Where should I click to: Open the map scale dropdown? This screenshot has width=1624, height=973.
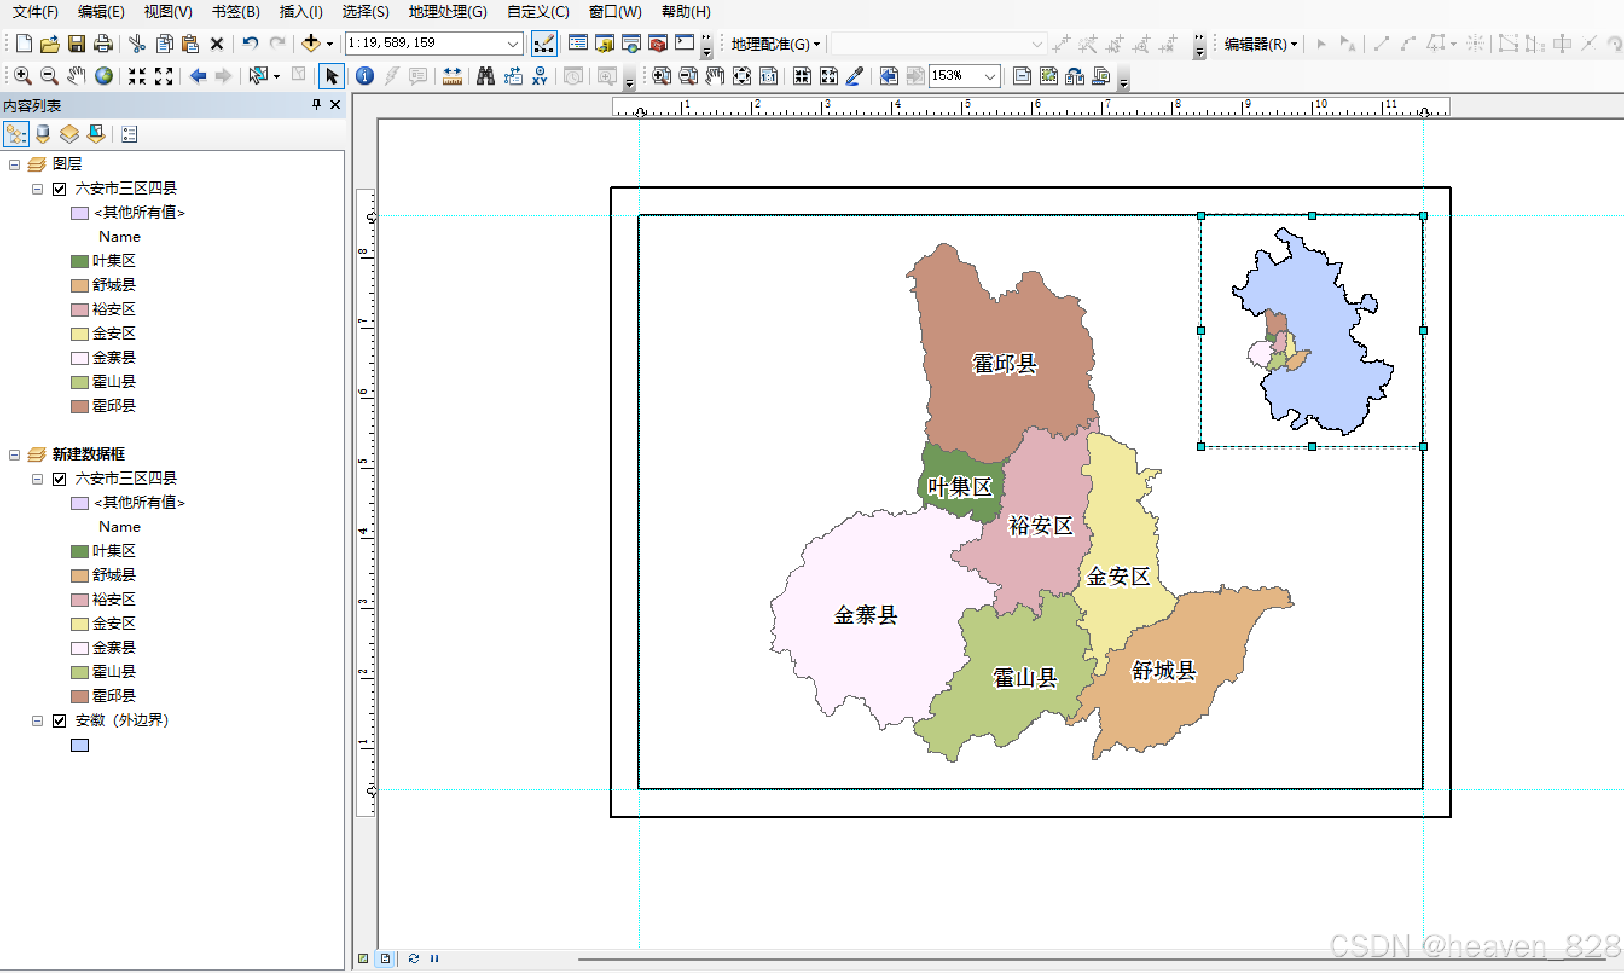click(x=512, y=44)
